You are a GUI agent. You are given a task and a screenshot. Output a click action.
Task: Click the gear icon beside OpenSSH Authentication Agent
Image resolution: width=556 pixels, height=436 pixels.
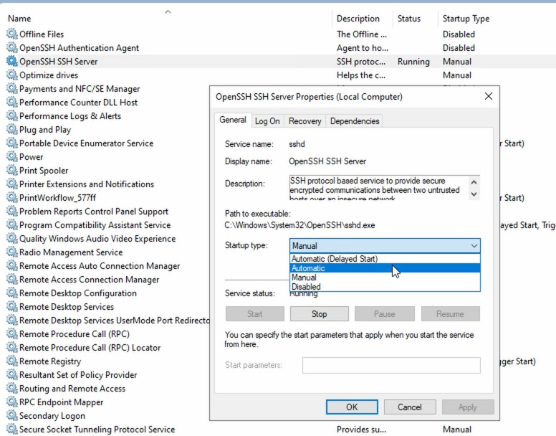point(11,47)
